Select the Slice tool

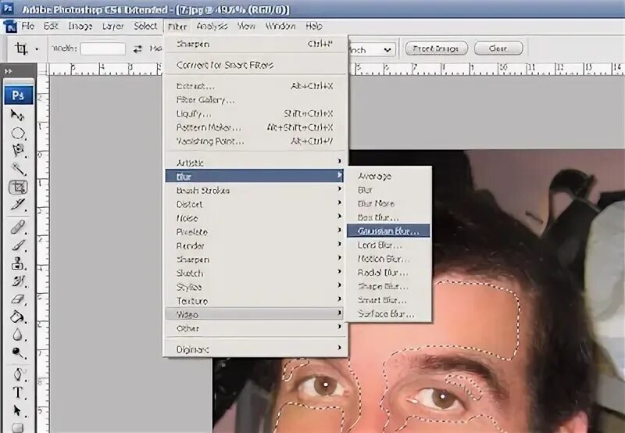(17, 205)
